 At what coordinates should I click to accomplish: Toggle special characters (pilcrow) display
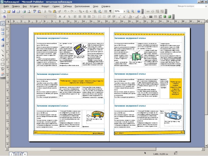(110, 11)
